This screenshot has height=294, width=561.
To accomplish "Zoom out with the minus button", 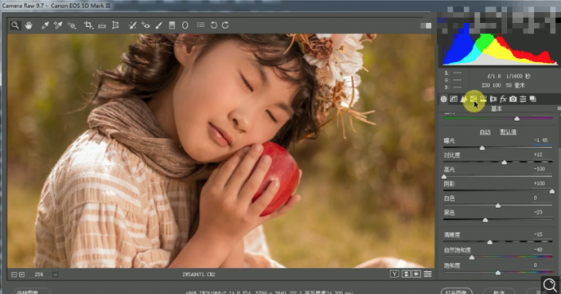I will tap(14, 274).
